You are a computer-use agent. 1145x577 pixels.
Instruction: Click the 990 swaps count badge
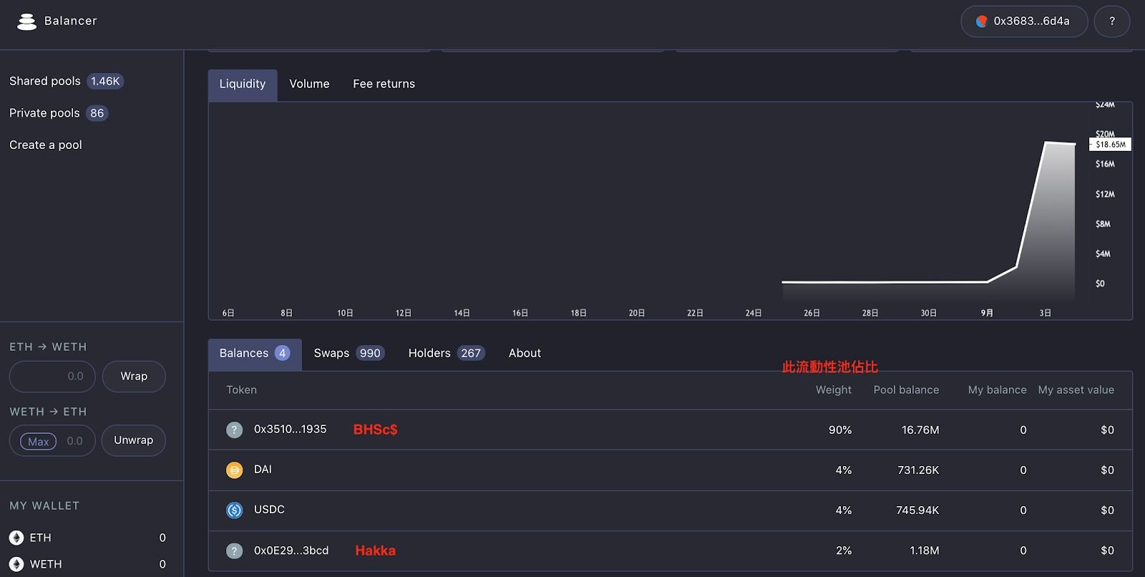pyautogui.click(x=370, y=354)
